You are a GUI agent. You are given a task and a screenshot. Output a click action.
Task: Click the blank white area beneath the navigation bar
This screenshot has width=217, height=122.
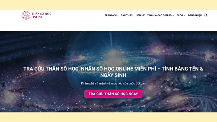tap(108, 26)
